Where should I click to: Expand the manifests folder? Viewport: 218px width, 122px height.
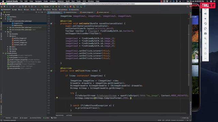5,17
